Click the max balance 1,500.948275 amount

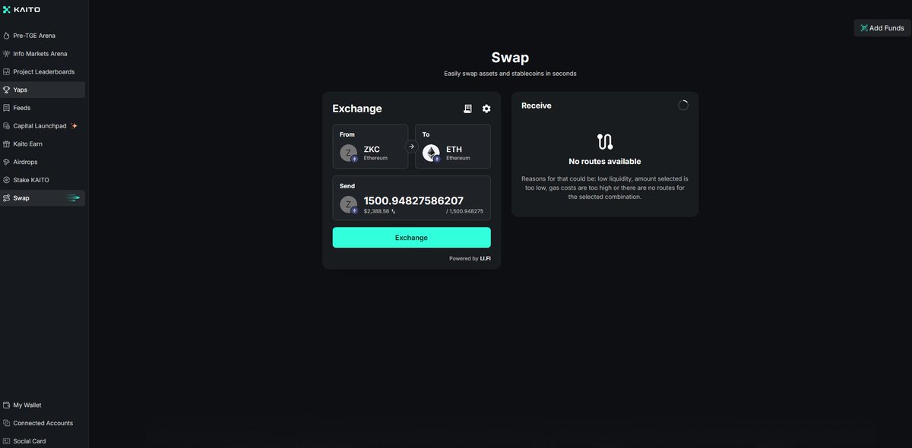pyautogui.click(x=465, y=212)
